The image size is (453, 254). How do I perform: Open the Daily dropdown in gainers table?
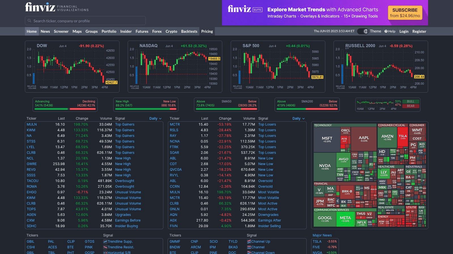[155, 119]
